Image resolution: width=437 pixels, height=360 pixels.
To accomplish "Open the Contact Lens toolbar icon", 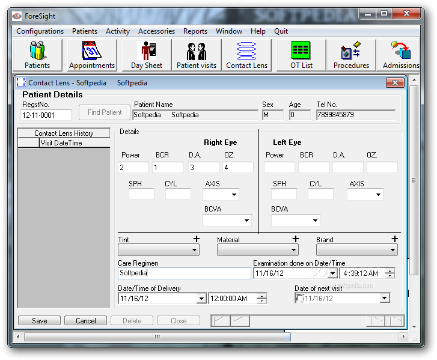I will pos(246,55).
